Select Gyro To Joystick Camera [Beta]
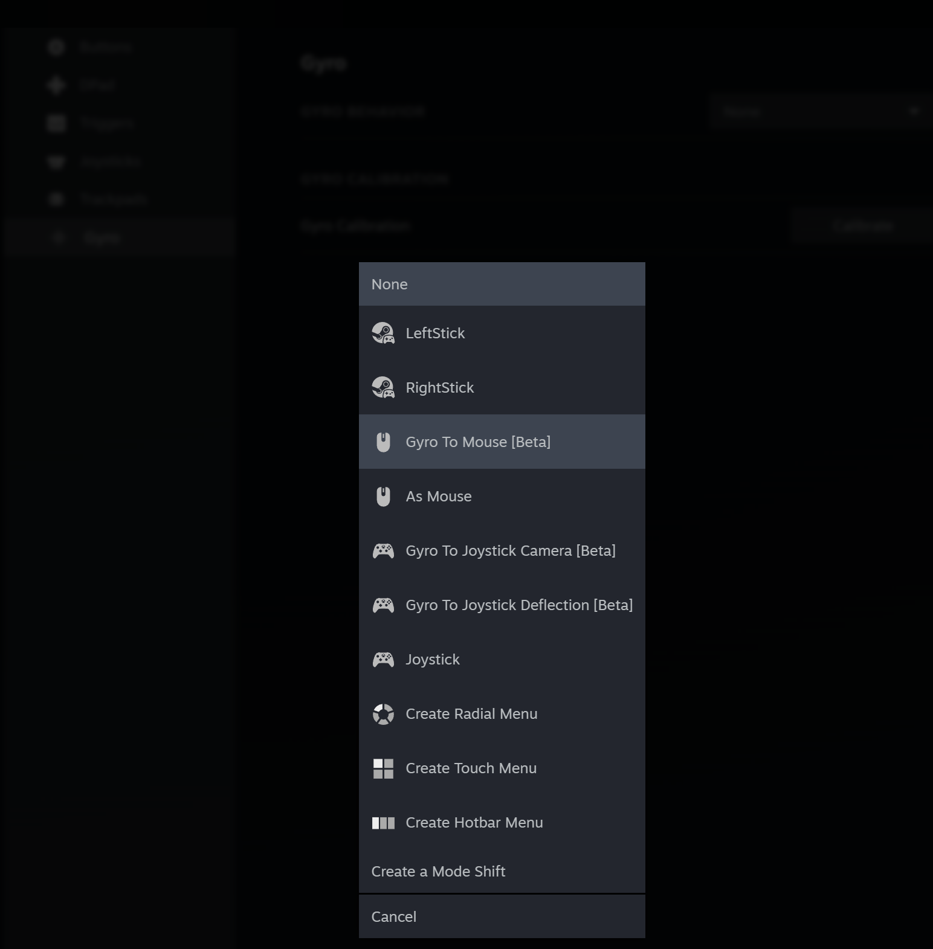This screenshot has width=933, height=949. 502,550
